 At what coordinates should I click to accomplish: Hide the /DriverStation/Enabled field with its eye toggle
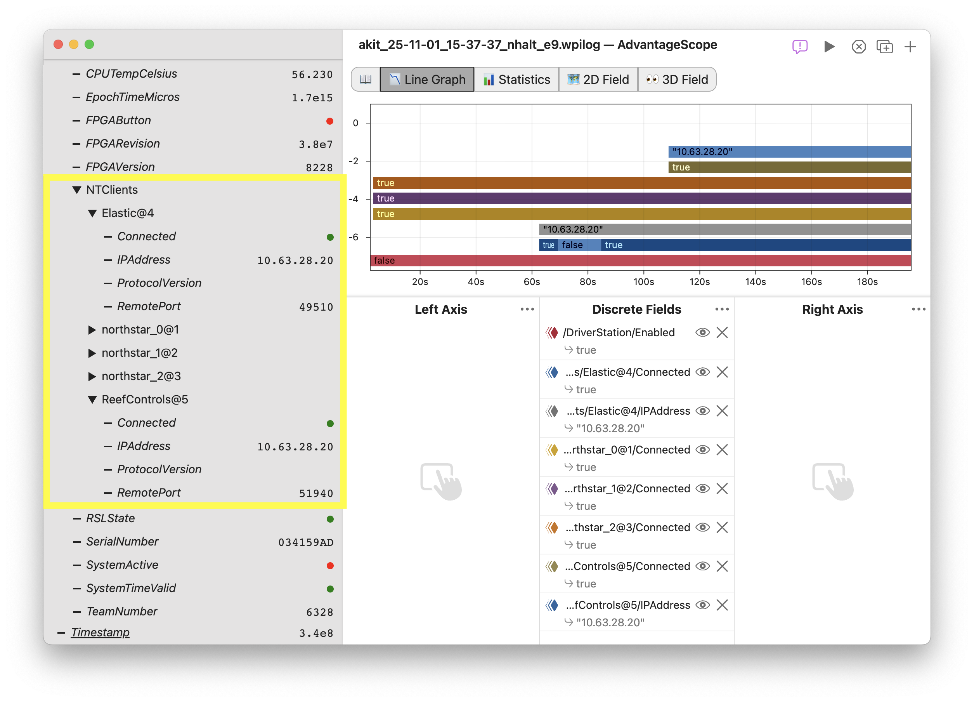(x=703, y=332)
